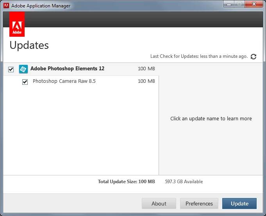Click Last Check for Updates text
Viewport: 266px width, 216px height.
point(199,56)
